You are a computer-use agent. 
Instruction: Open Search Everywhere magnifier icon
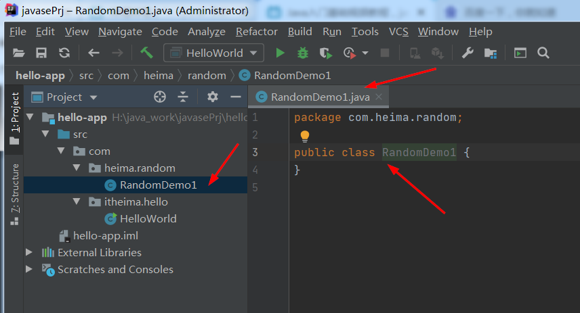click(543, 53)
